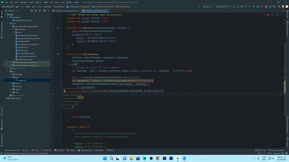This screenshot has height=162, width=289.
Task: Open the Logcat tool window
Action: click(x=71, y=150)
